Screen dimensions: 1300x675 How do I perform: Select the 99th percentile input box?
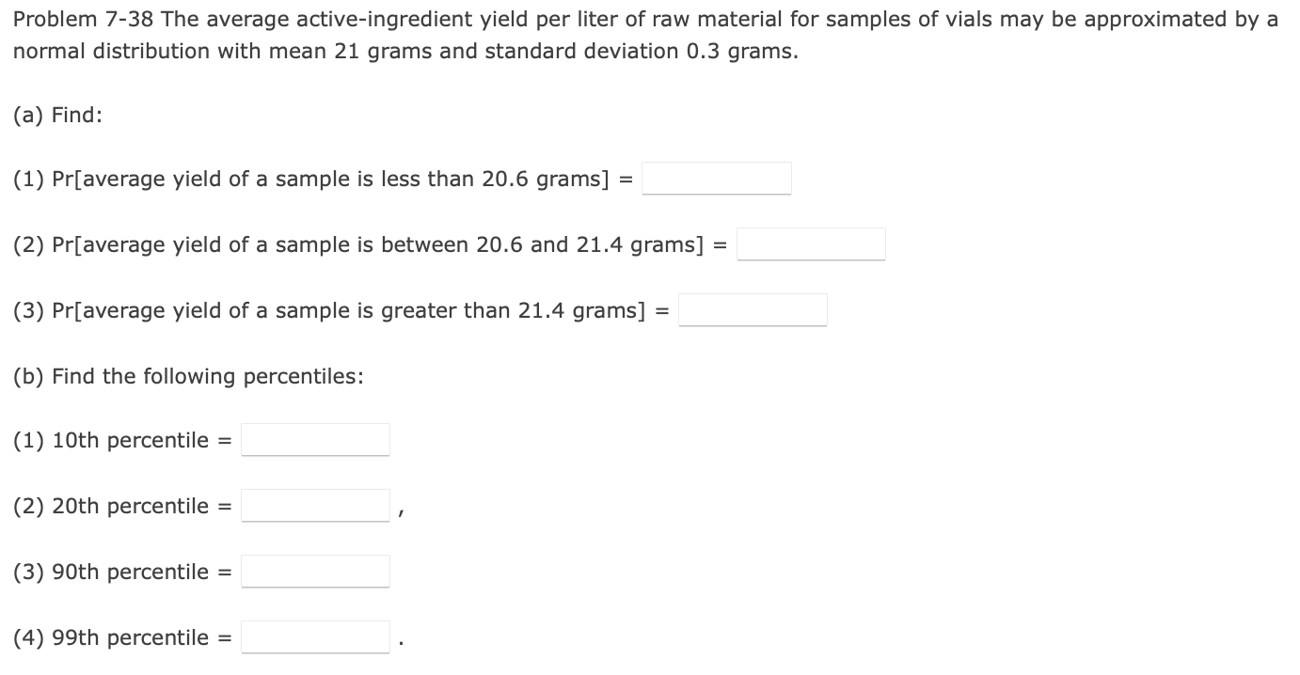(315, 636)
